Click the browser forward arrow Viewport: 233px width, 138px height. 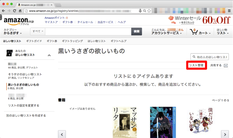(x=9, y=11)
